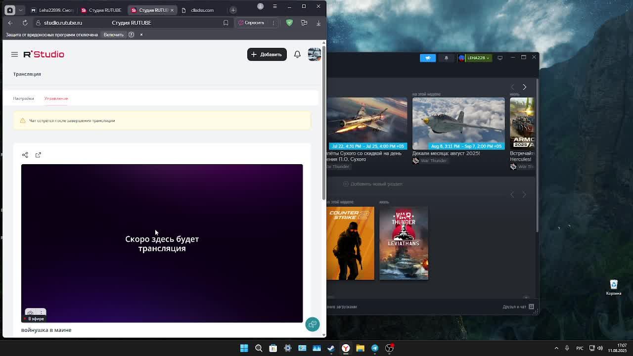Bookmark the current page in address bar
This screenshot has height=356, width=633.
(226, 23)
